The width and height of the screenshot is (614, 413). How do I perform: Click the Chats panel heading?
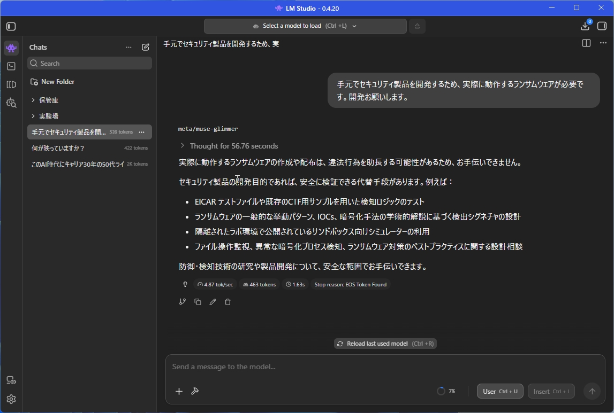[x=38, y=47]
